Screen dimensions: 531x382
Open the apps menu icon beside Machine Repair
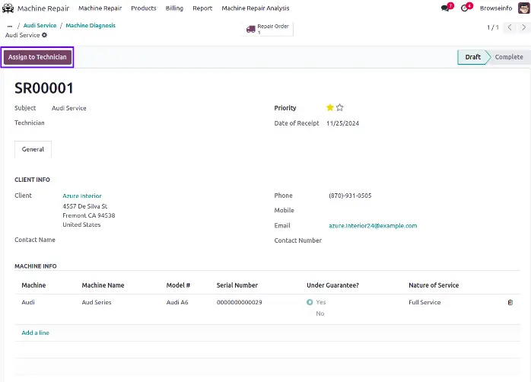8,8
